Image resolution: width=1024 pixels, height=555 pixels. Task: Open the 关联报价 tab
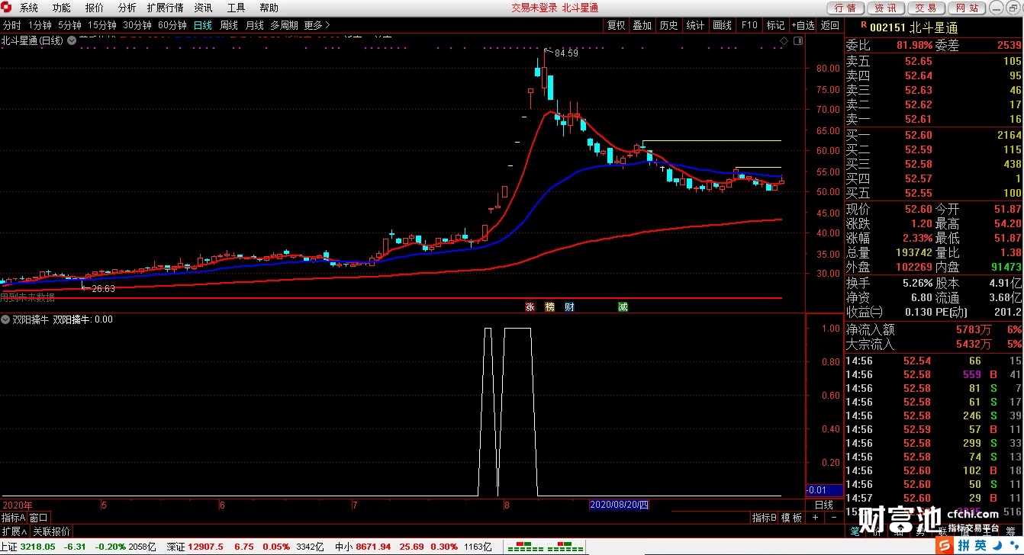point(51,531)
